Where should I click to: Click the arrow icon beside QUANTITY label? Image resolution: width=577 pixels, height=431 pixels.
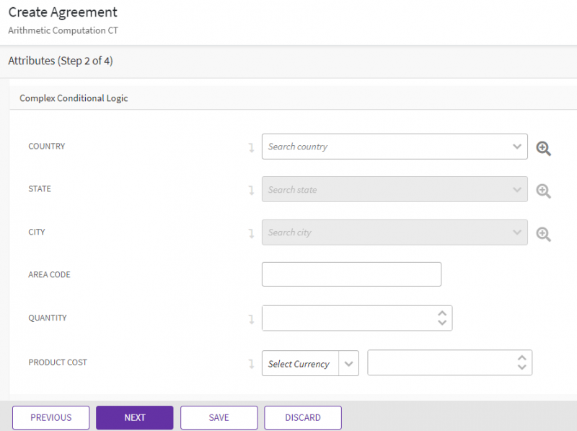pos(252,318)
